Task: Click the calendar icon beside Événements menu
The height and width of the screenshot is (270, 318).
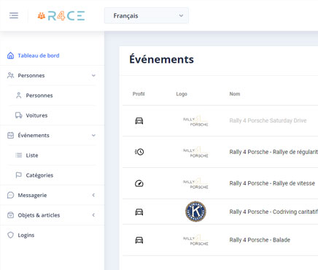Action: pos(10,135)
